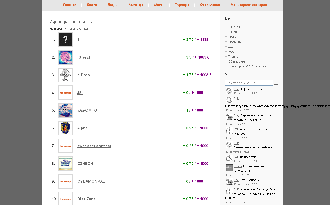Click the diDrop cartoon avatar
330x205 pixels.
(x=65, y=75)
